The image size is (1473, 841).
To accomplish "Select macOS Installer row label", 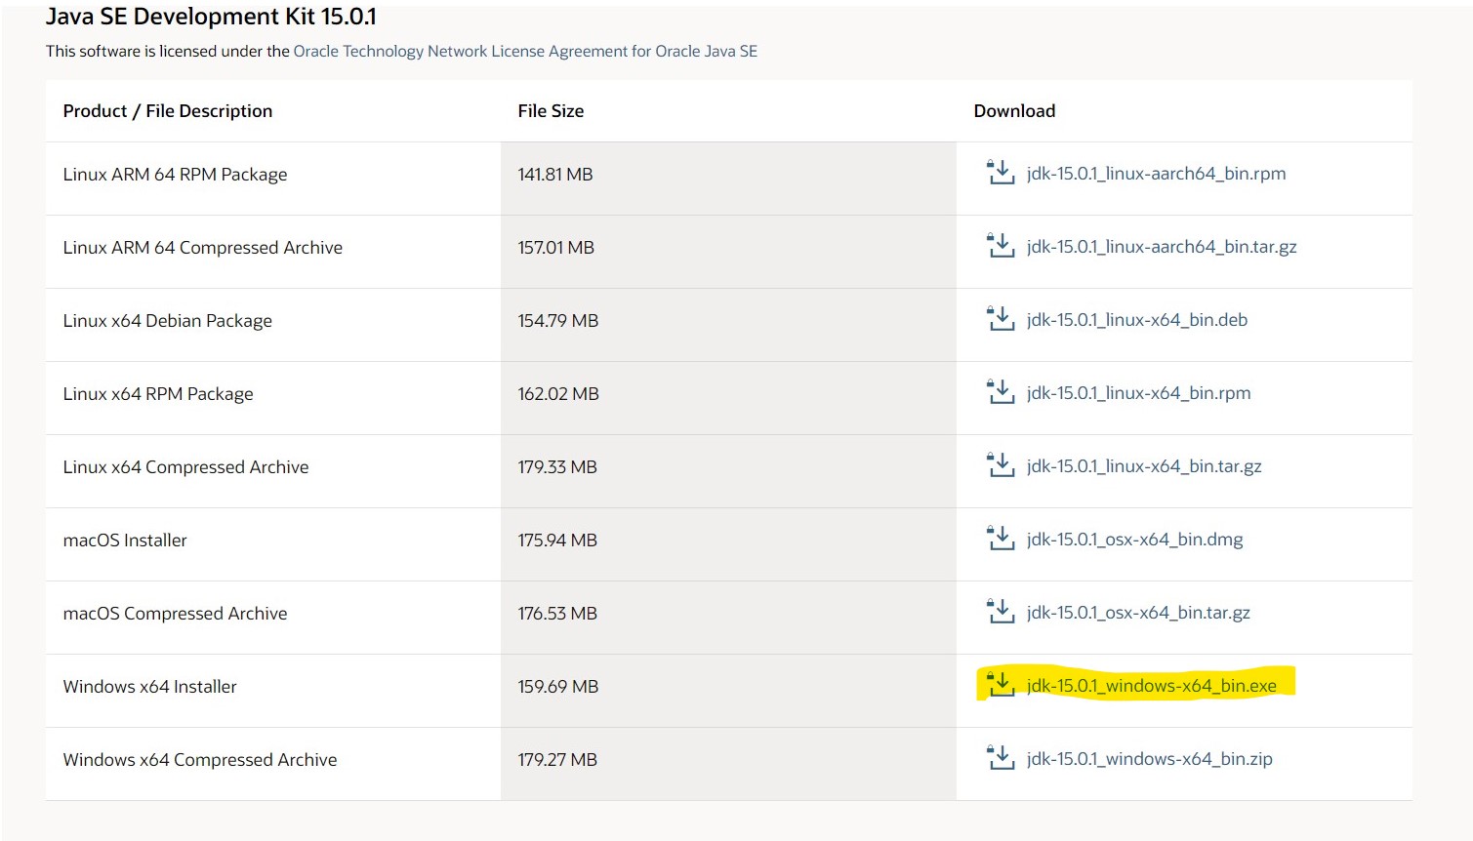I will [x=125, y=541].
